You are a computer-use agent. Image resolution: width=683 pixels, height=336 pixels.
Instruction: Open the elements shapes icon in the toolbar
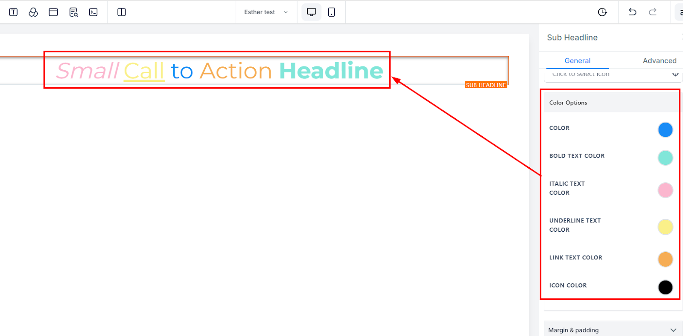[x=33, y=12]
